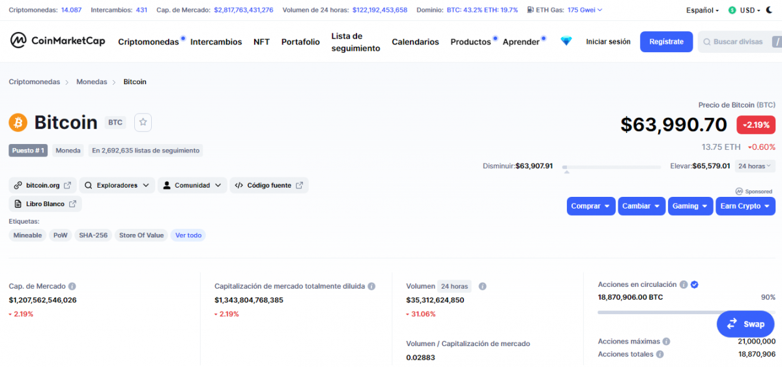Click info icon beside fully diluted market cap
Viewport: 782px width, 367px height.
[371, 286]
